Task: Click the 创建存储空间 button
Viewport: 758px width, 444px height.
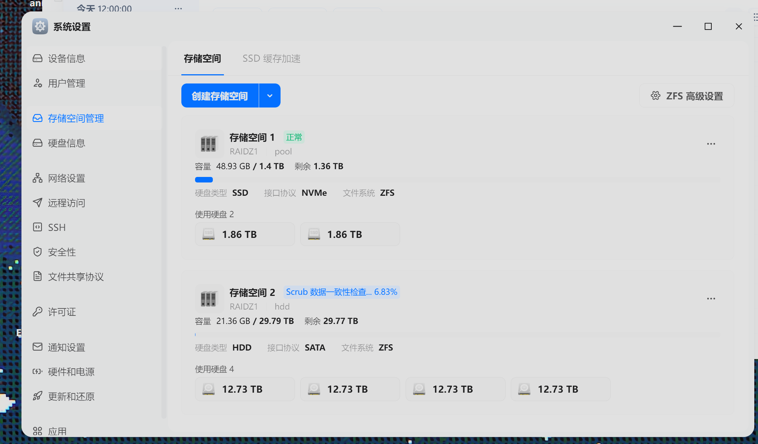Action: click(220, 96)
